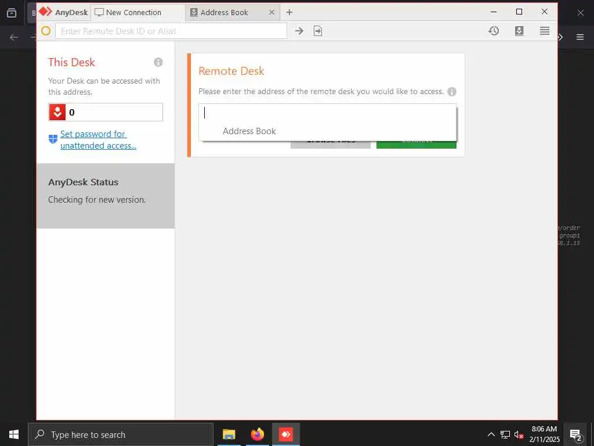Screen dimensions: 594x446
Task: Focus the Enter Remote Desk ID or Alias field
Action: [171, 31]
